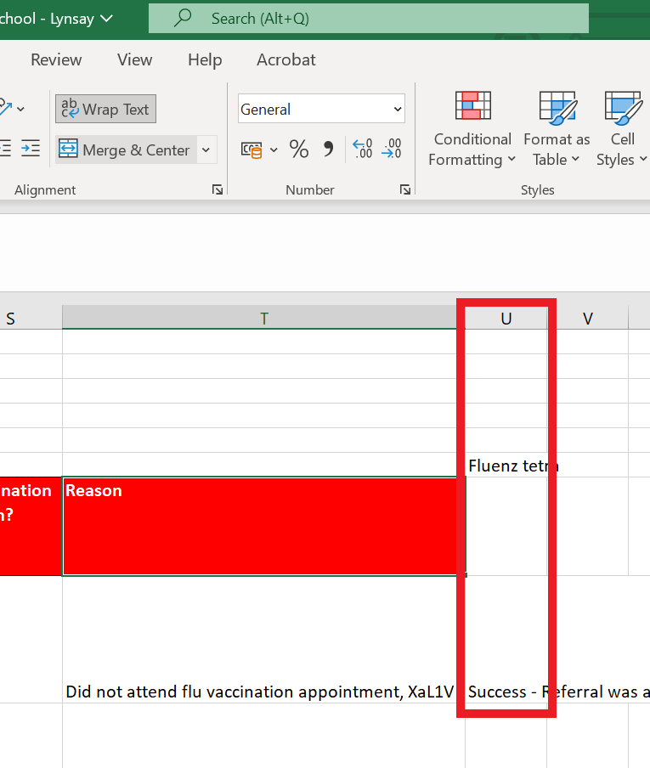Viewport: 650px width, 768px height.
Task: Expand the Merge & Center dropdown arrow
Action: click(206, 150)
